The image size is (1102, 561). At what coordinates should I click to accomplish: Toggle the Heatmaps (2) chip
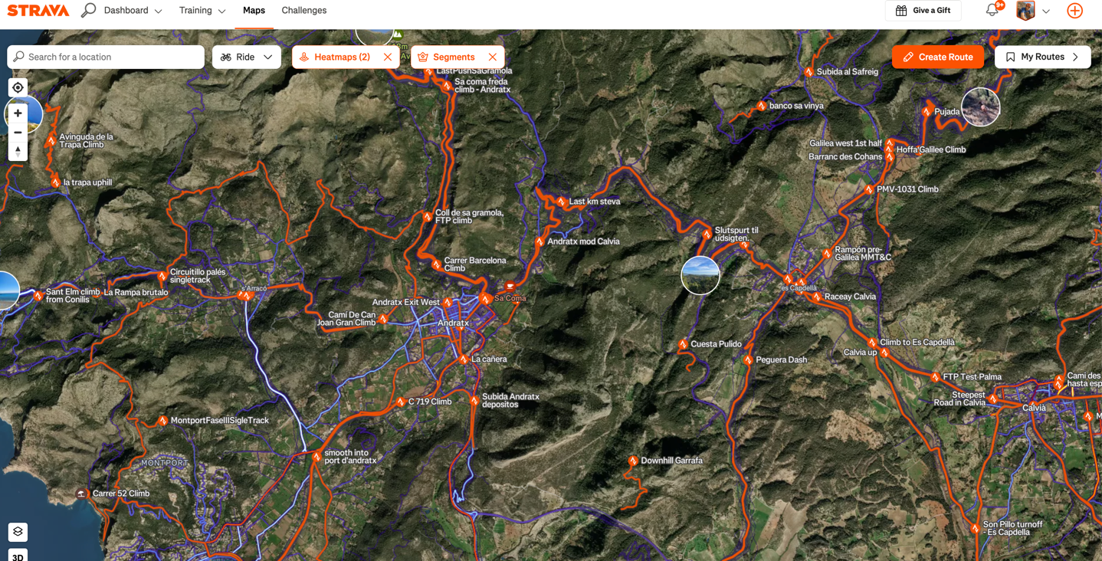coord(336,57)
